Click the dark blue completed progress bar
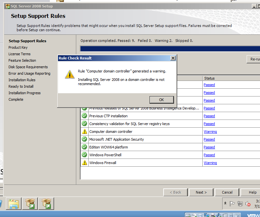Image resolution: width=260 pixels, height=217 pixels. pos(170,49)
